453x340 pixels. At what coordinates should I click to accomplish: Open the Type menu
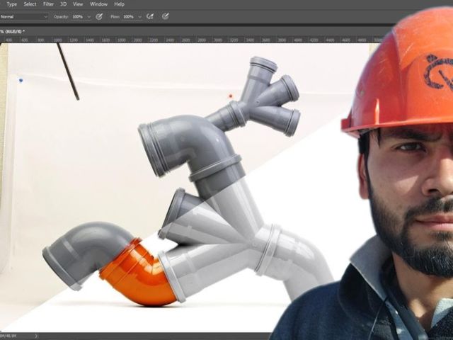pyautogui.click(x=11, y=4)
